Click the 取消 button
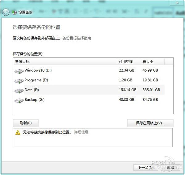Viewport: 185px width, 175px height. (x=171, y=168)
